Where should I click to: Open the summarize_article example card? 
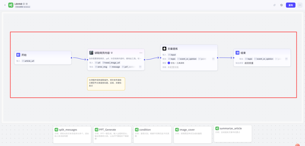(x=233, y=133)
